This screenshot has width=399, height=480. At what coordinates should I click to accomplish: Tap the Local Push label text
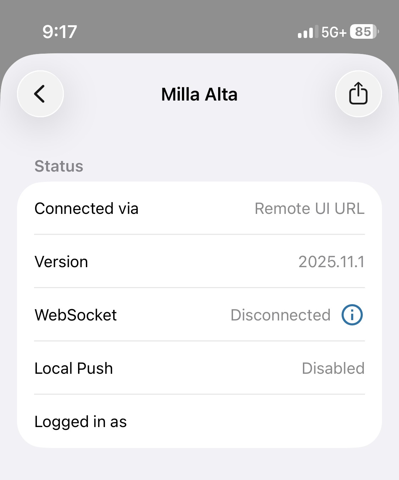[74, 368]
